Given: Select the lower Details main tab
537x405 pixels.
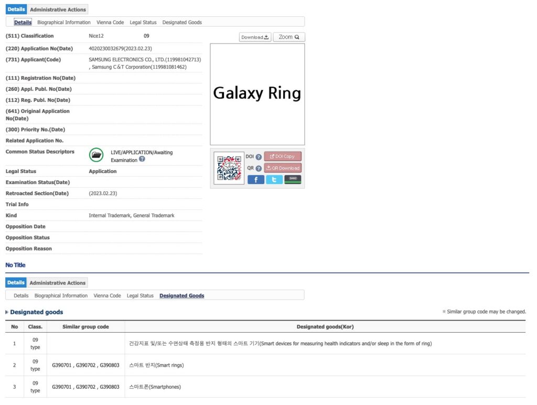Looking at the screenshot, I should click(16, 283).
